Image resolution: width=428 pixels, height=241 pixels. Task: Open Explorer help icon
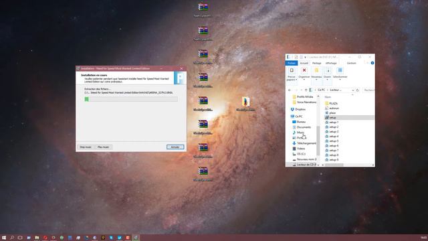click(372, 63)
